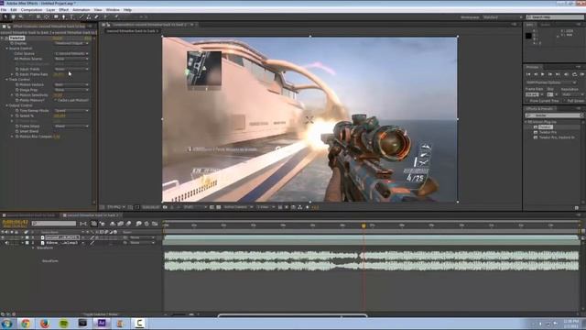Start RAM Preview from Preview panel
The height and width of the screenshot is (330, 586).
(582, 74)
